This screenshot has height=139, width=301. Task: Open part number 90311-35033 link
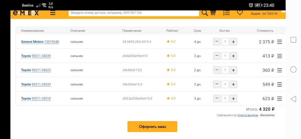(x=41, y=84)
